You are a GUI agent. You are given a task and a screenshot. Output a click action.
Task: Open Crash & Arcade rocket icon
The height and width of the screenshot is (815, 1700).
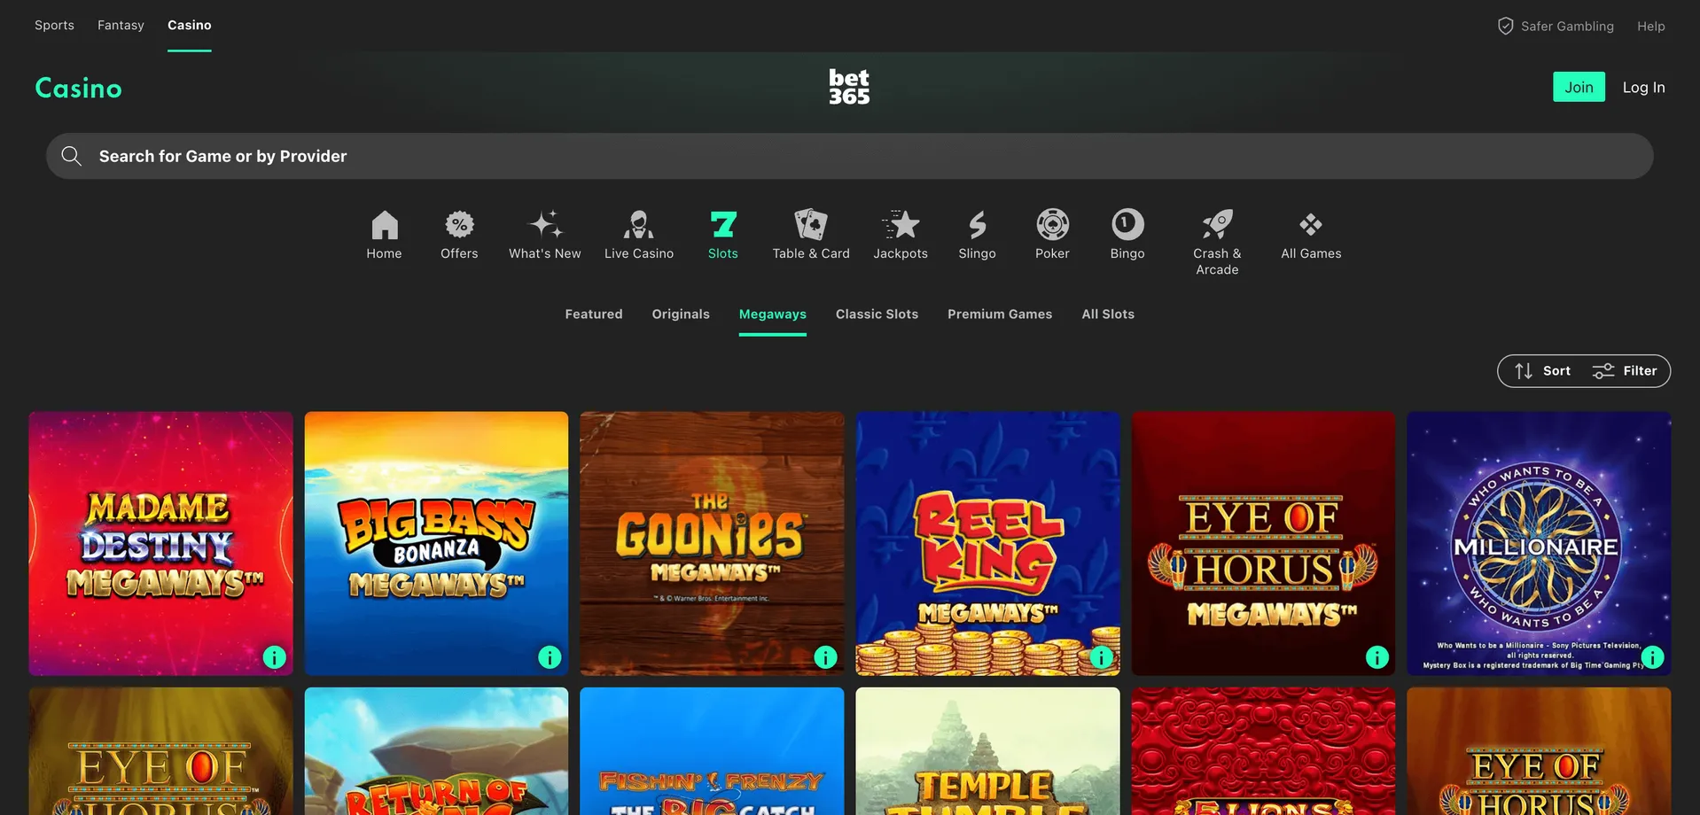[1217, 225]
